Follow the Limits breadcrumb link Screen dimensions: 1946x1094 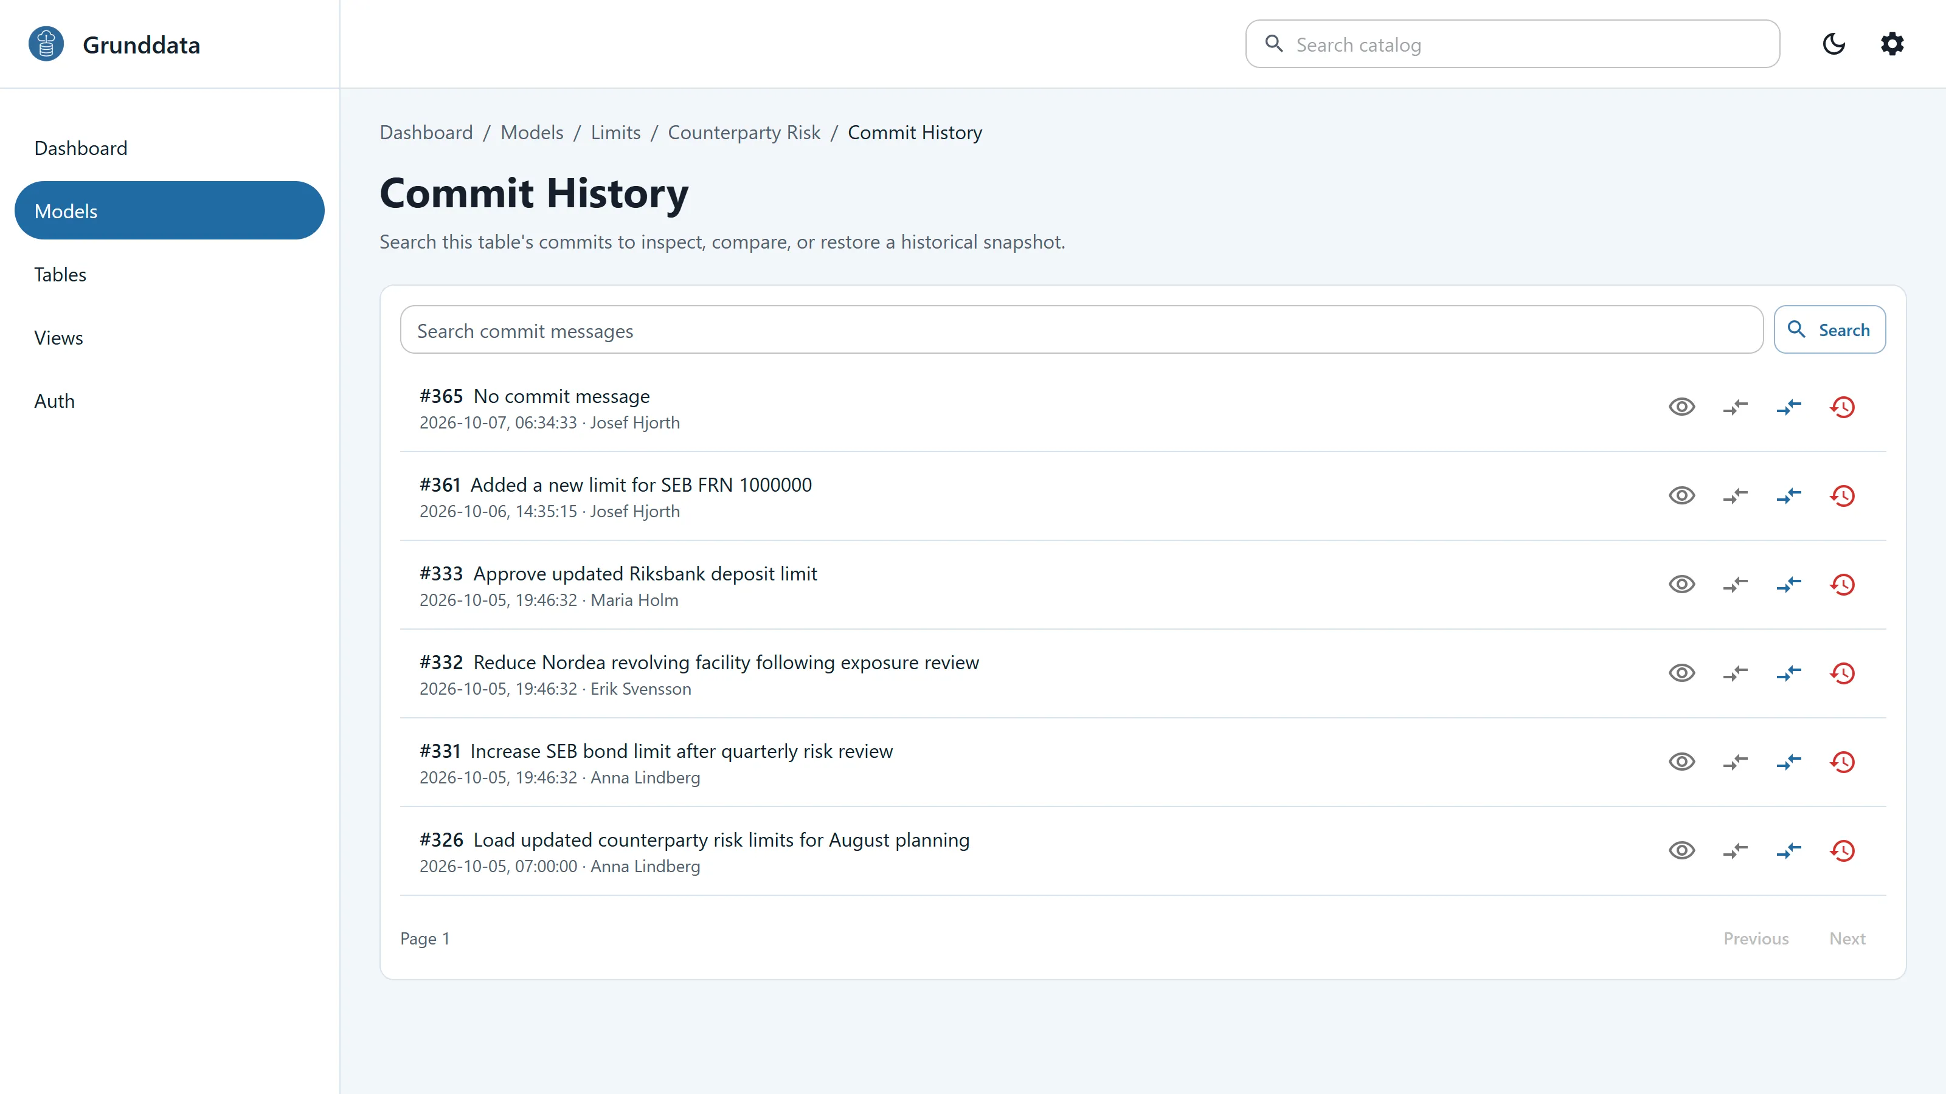pos(615,132)
